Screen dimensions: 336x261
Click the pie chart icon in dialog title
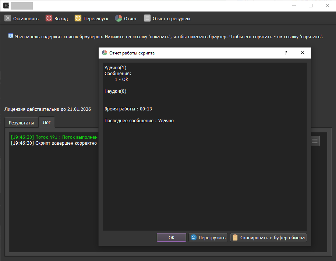tap(105, 53)
